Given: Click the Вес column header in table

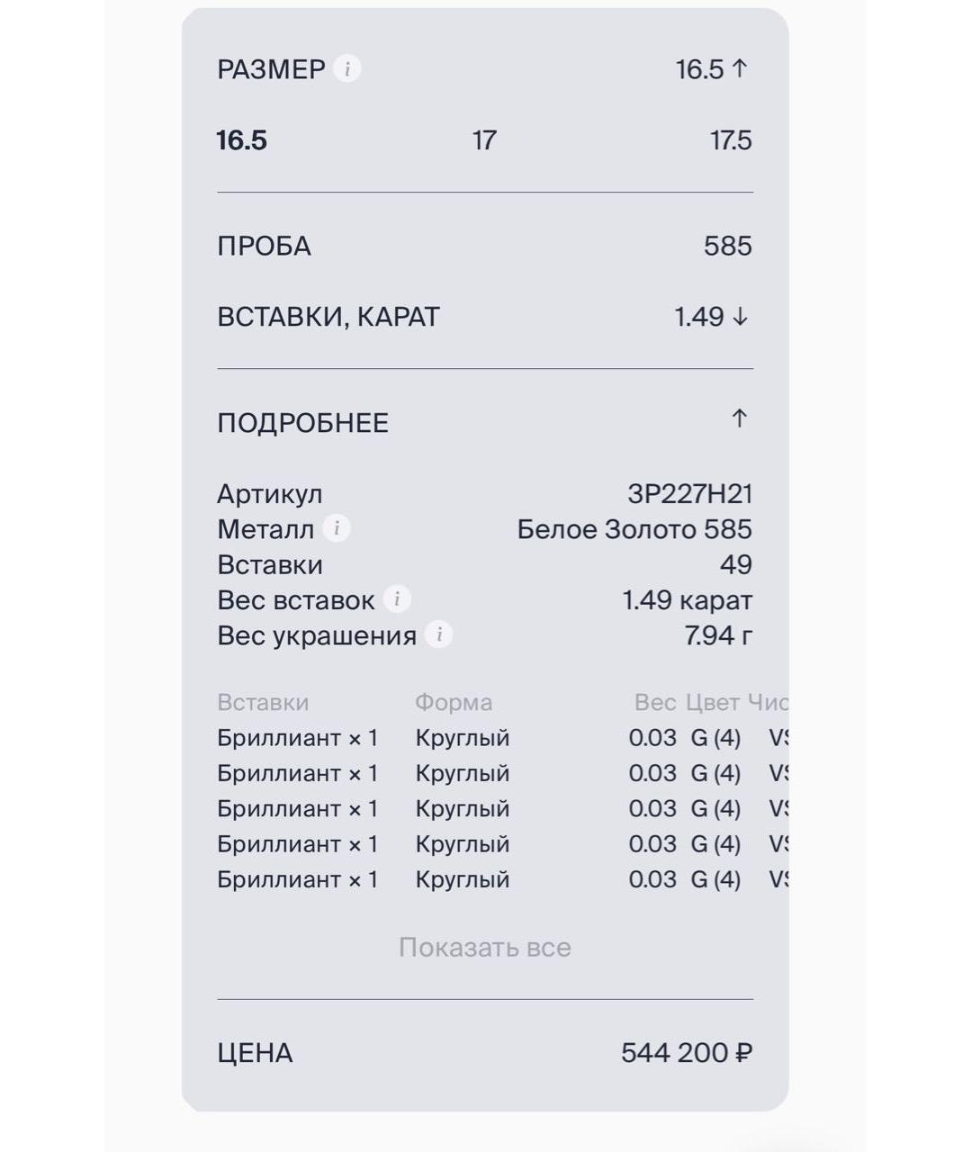Looking at the screenshot, I should tap(654, 702).
